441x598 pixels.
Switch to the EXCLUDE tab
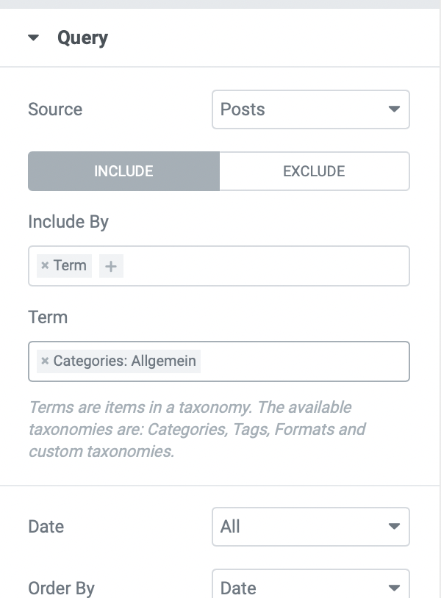[315, 171]
